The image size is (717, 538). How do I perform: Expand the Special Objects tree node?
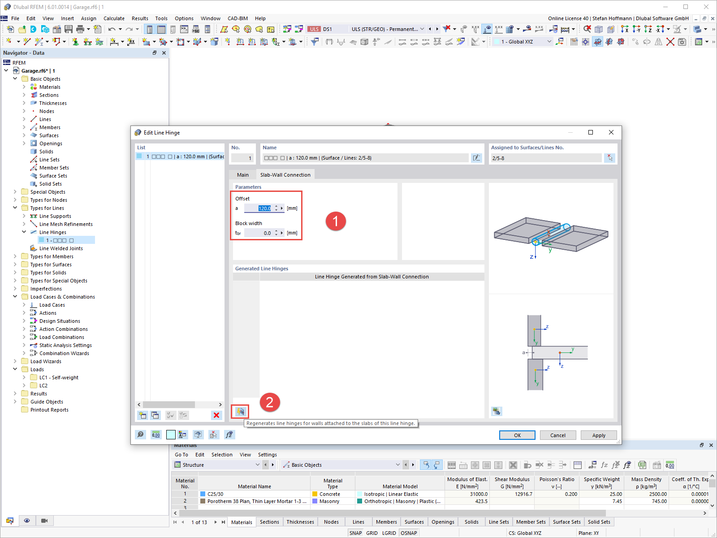coord(15,192)
